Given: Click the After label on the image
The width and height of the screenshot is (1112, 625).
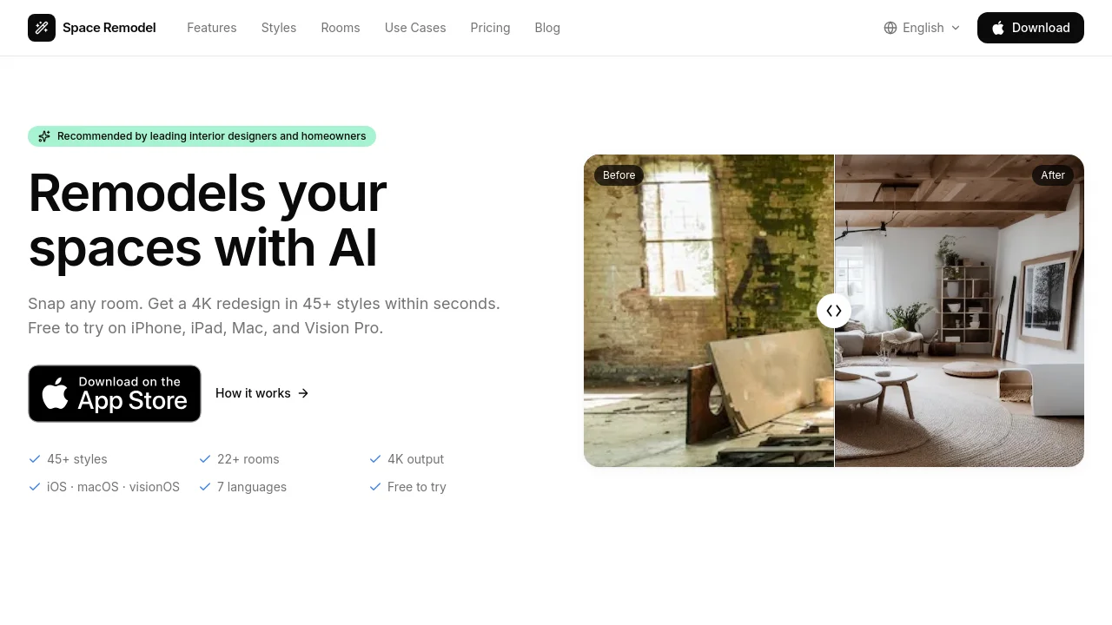Looking at the screenshot, I should [x=1053, y=175].
